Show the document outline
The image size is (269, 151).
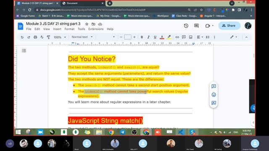click(x=24, y=50)
